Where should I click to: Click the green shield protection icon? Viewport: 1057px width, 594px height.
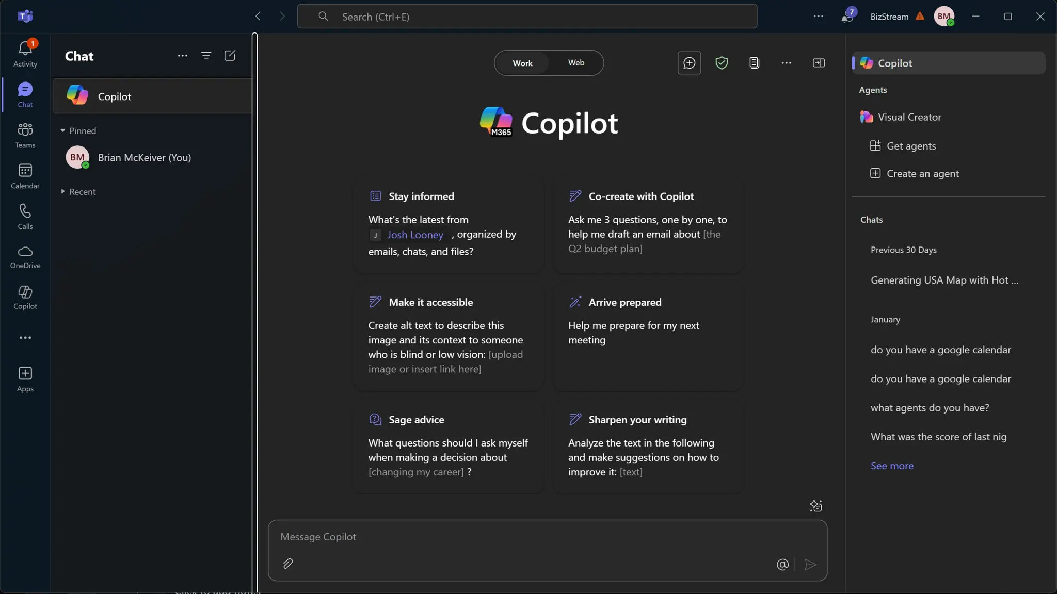tap(722, 63)
